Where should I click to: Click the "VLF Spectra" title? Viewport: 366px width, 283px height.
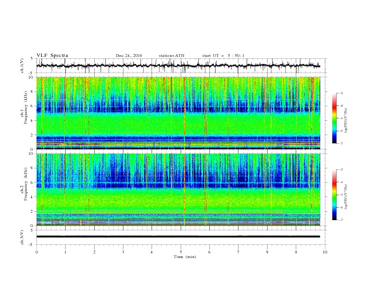click(x=52, y=55)
